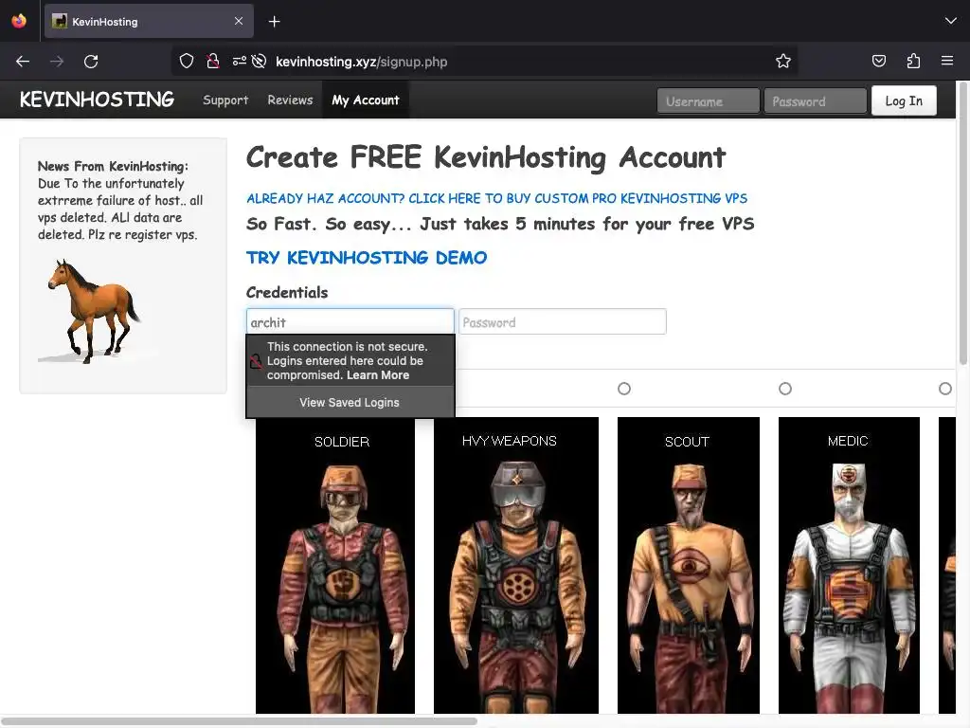The height and width of the screenshot is (728, 970).
Task: Click the Log In button
Action: [903, 100]
